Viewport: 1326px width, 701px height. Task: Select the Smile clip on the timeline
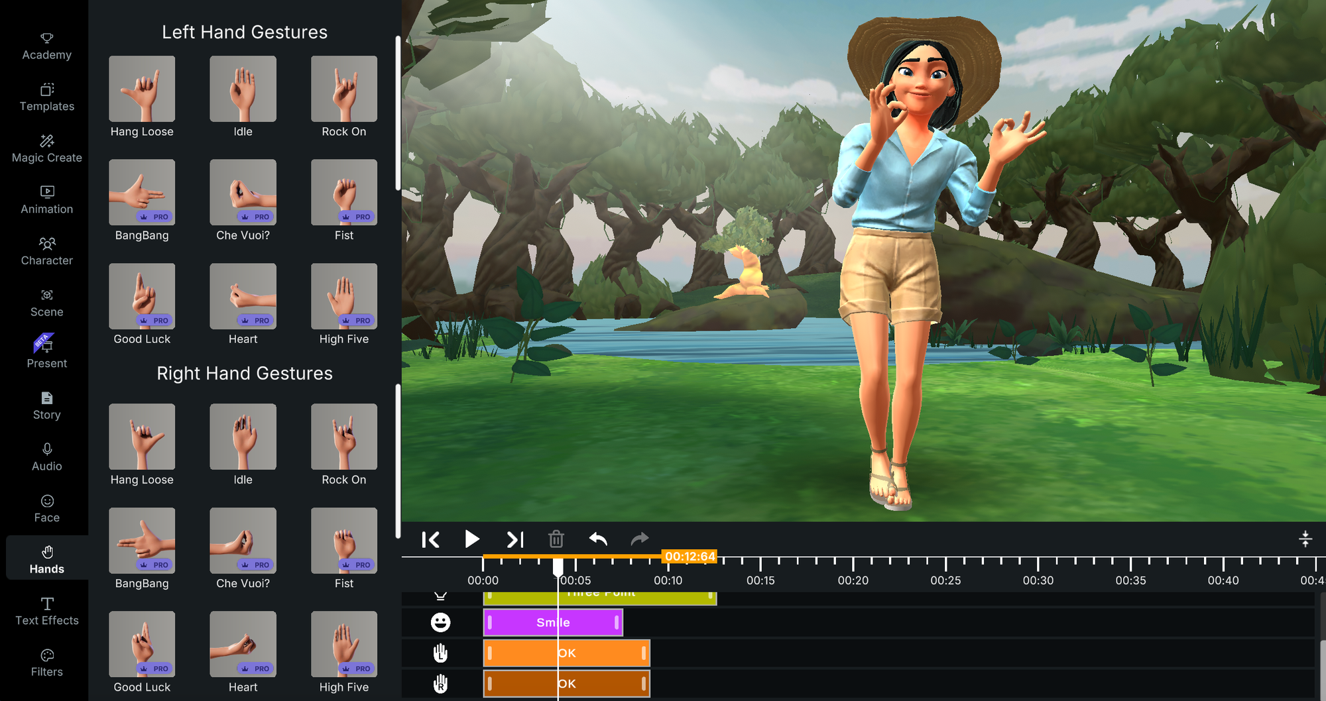point(553,622)
